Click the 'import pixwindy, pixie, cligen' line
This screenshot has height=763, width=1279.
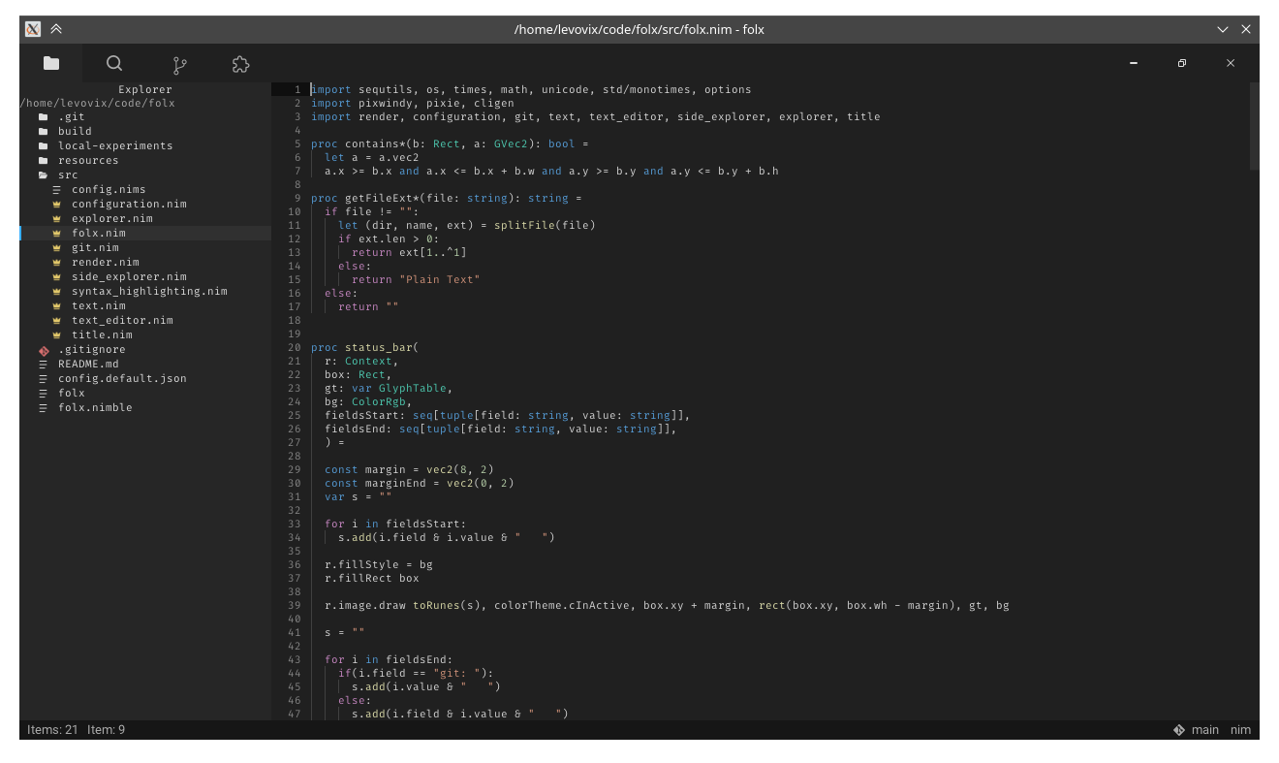(x=413, y=103)
